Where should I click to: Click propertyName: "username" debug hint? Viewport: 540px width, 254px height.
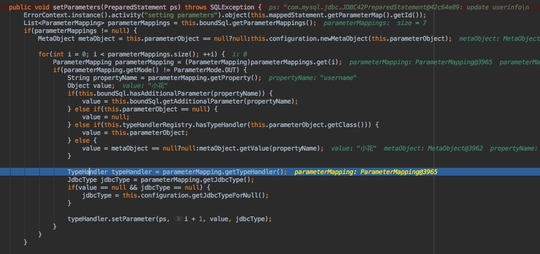pyautogui.click(x=312, y=78)
